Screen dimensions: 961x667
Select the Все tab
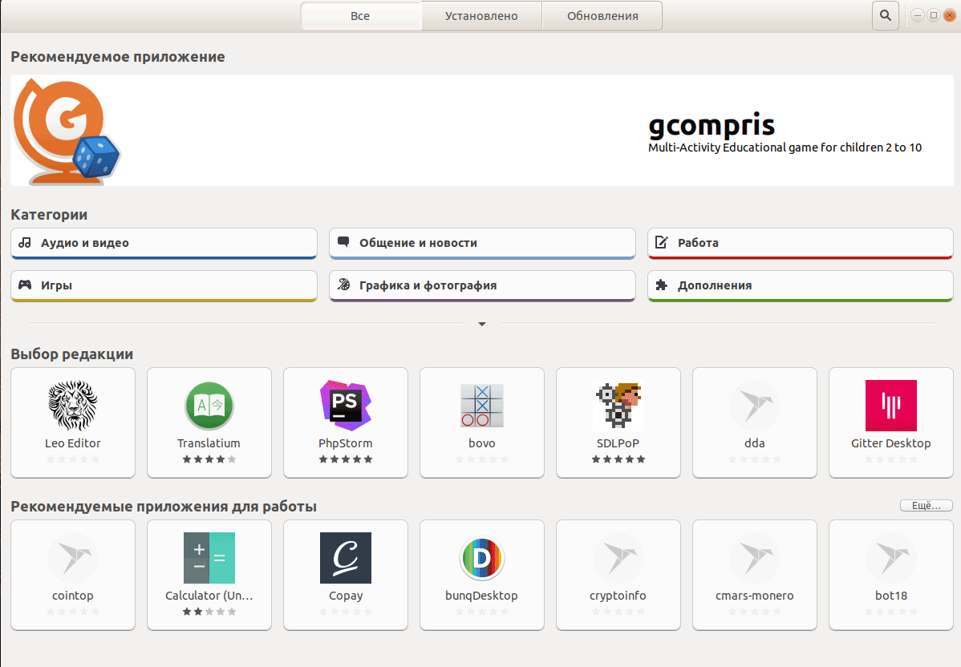(360, 16)
